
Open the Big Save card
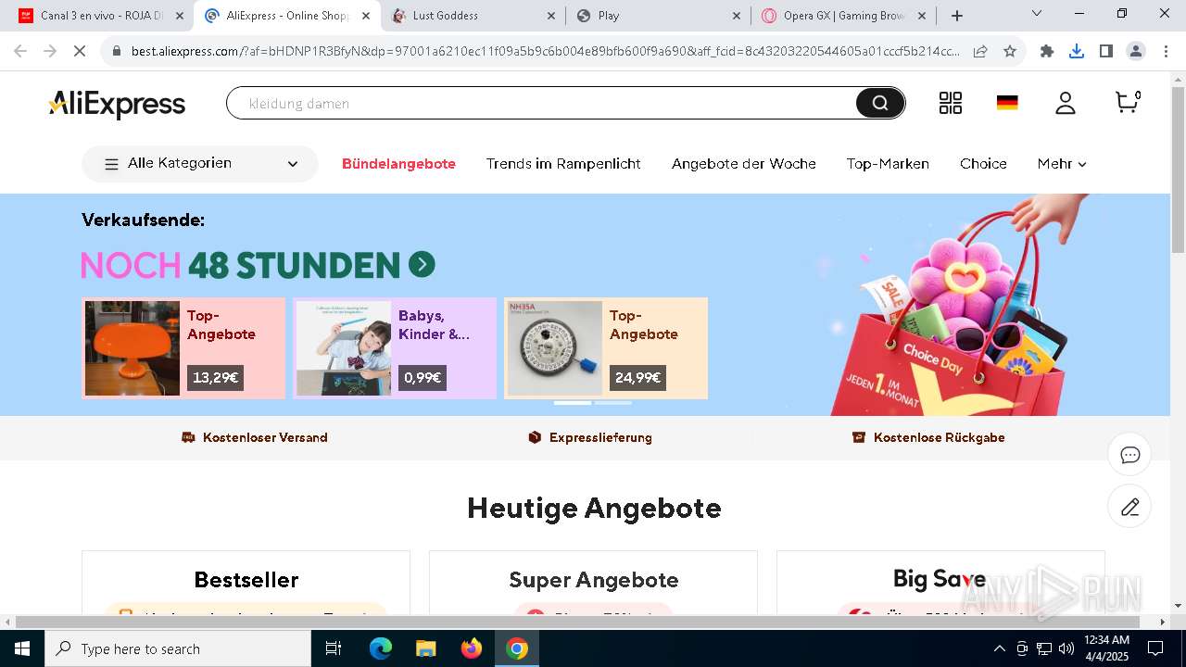tap(940, 583)
